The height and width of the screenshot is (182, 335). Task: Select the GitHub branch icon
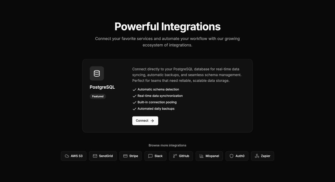175,156
